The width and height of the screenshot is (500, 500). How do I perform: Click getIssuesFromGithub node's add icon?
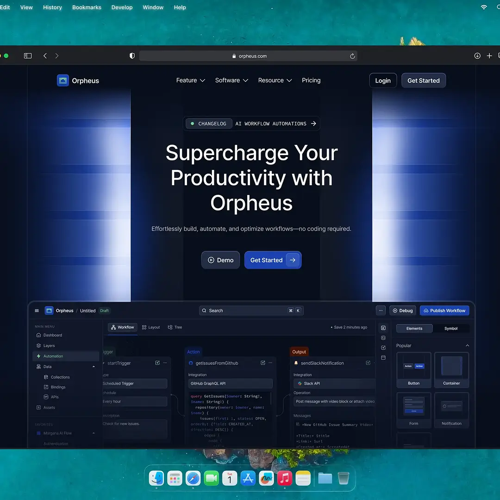[x=263, y=363]
